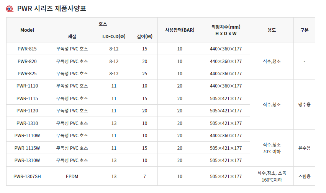Image resolution: width=326 pixels, height=193 pixels.
Task: Click the PWR-1120 model cell
Action: tap(27, 110)
